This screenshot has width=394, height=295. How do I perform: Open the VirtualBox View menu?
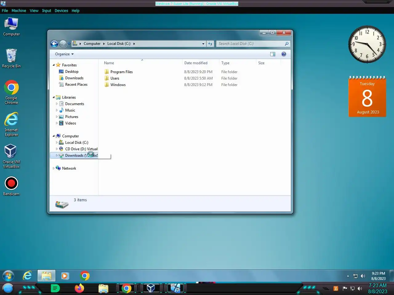[34, 10]
